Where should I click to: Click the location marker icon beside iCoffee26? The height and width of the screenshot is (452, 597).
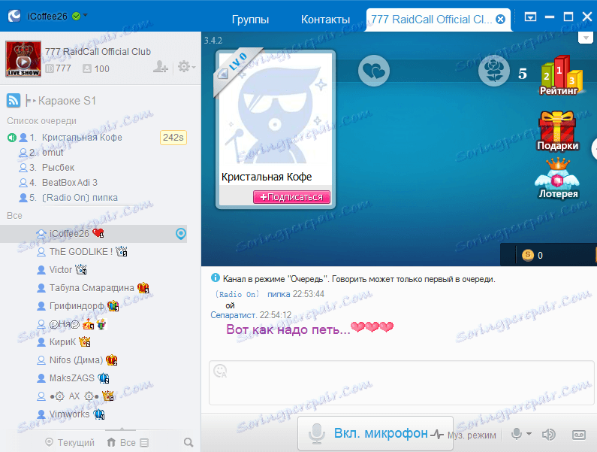tap(181, 234)
